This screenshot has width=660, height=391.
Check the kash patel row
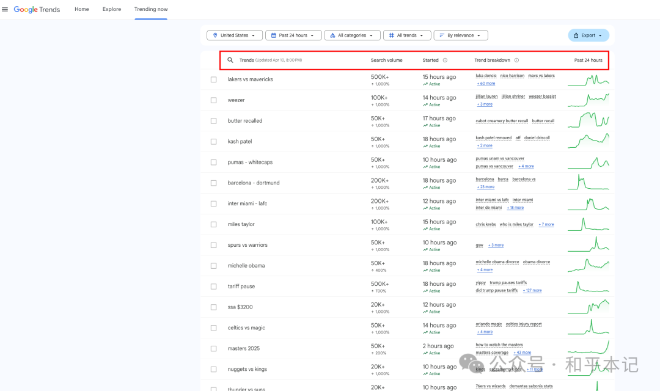214,141
